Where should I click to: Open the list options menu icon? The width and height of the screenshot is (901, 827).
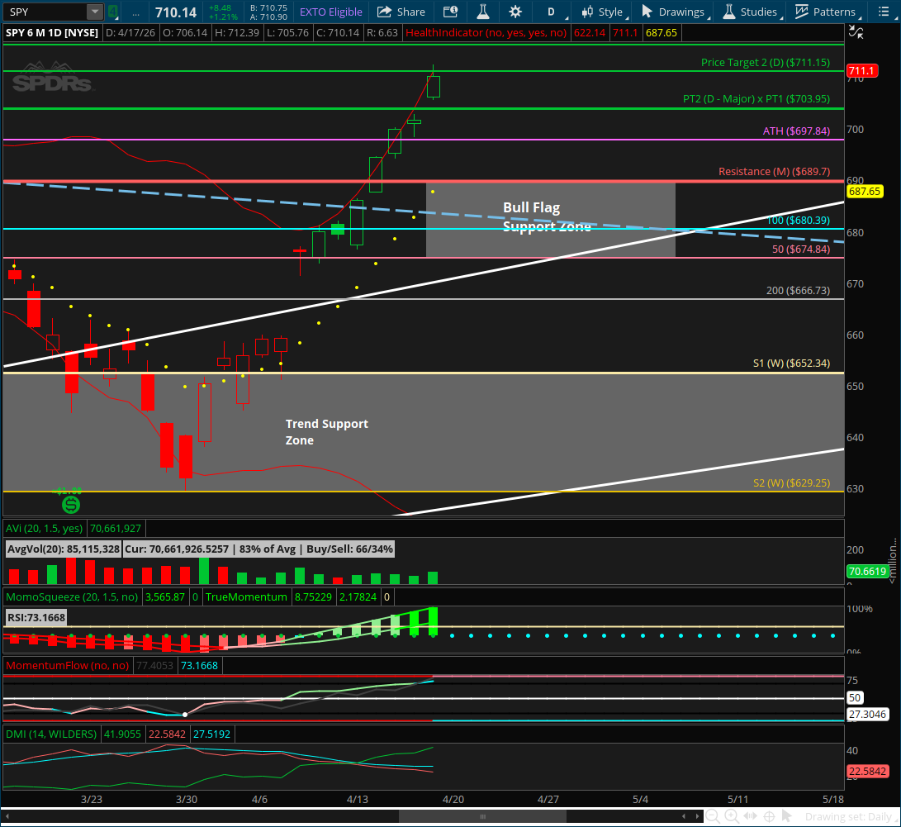tap(884, 12)
